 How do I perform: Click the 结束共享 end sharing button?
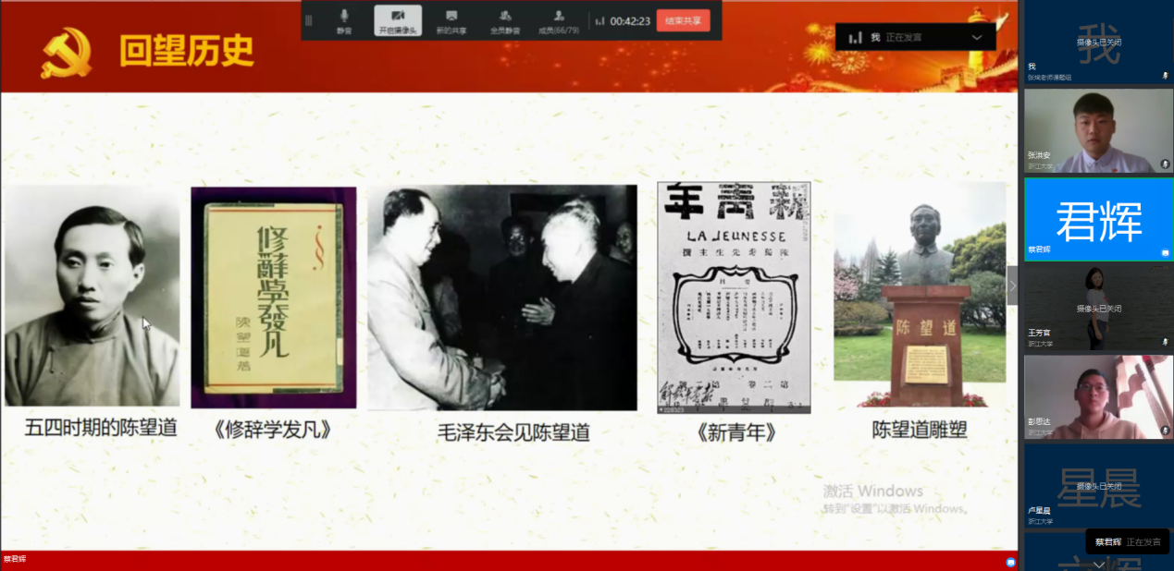tap(683, 20)
